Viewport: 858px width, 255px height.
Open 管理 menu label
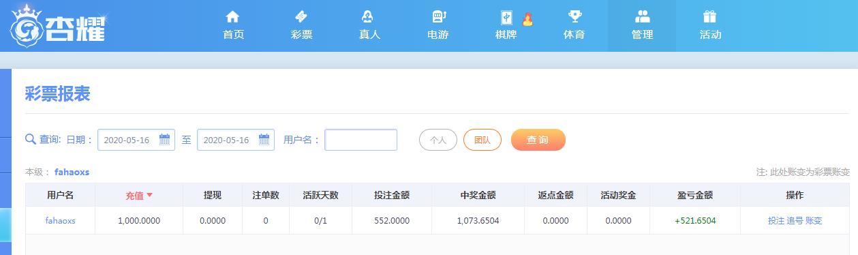[x=642, y=35]
